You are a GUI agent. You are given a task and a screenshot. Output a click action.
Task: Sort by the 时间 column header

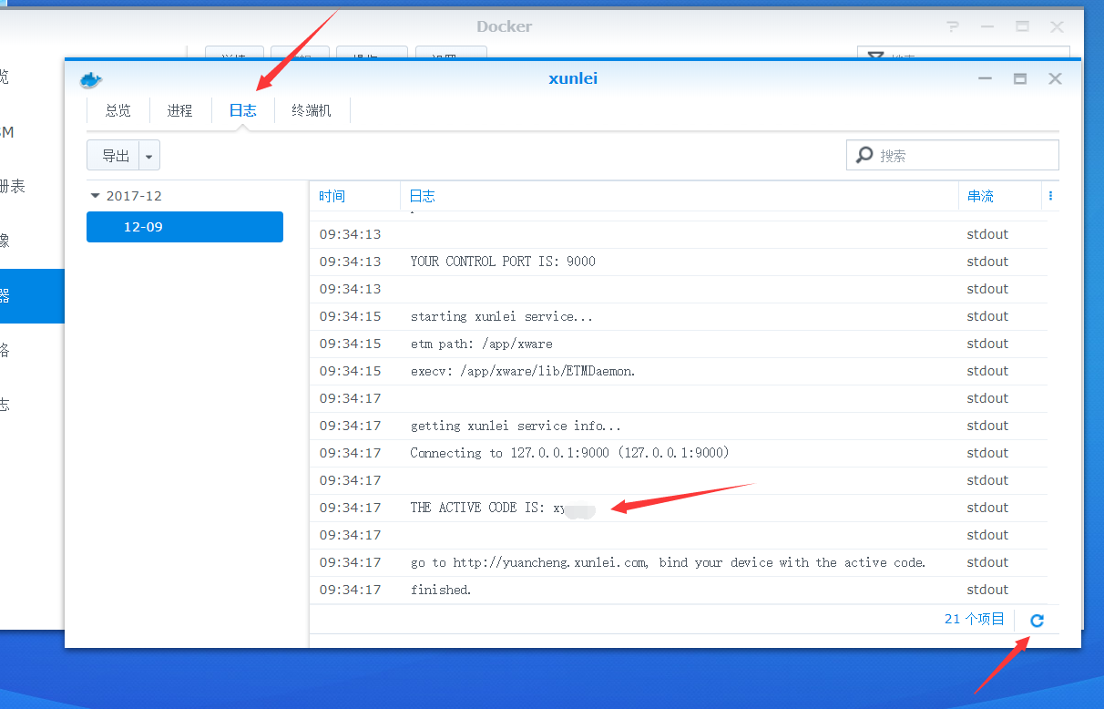click(355, 196)
